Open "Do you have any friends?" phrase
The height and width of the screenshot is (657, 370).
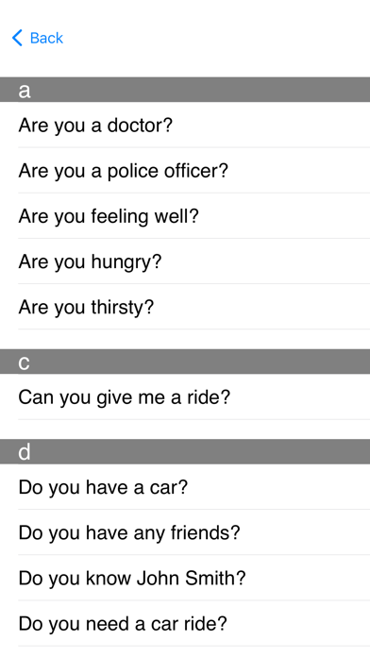point(185,532)
